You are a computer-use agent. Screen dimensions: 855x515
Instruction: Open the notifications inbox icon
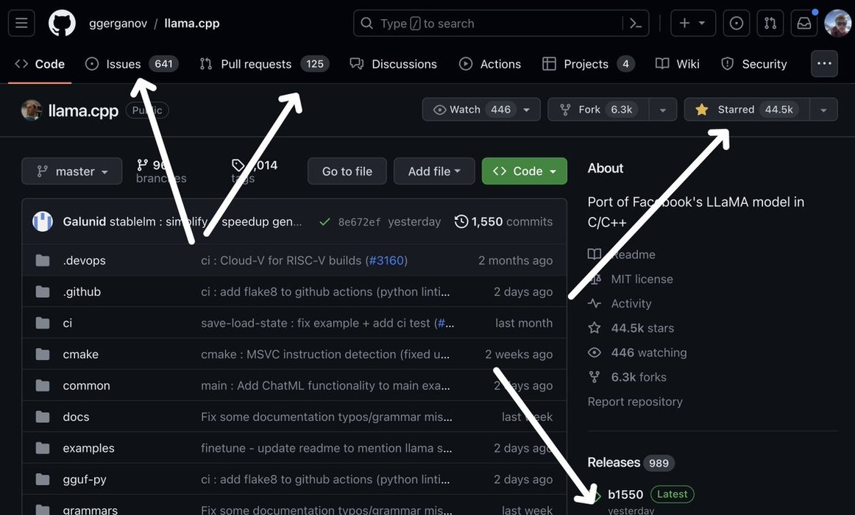click(803, 23)
